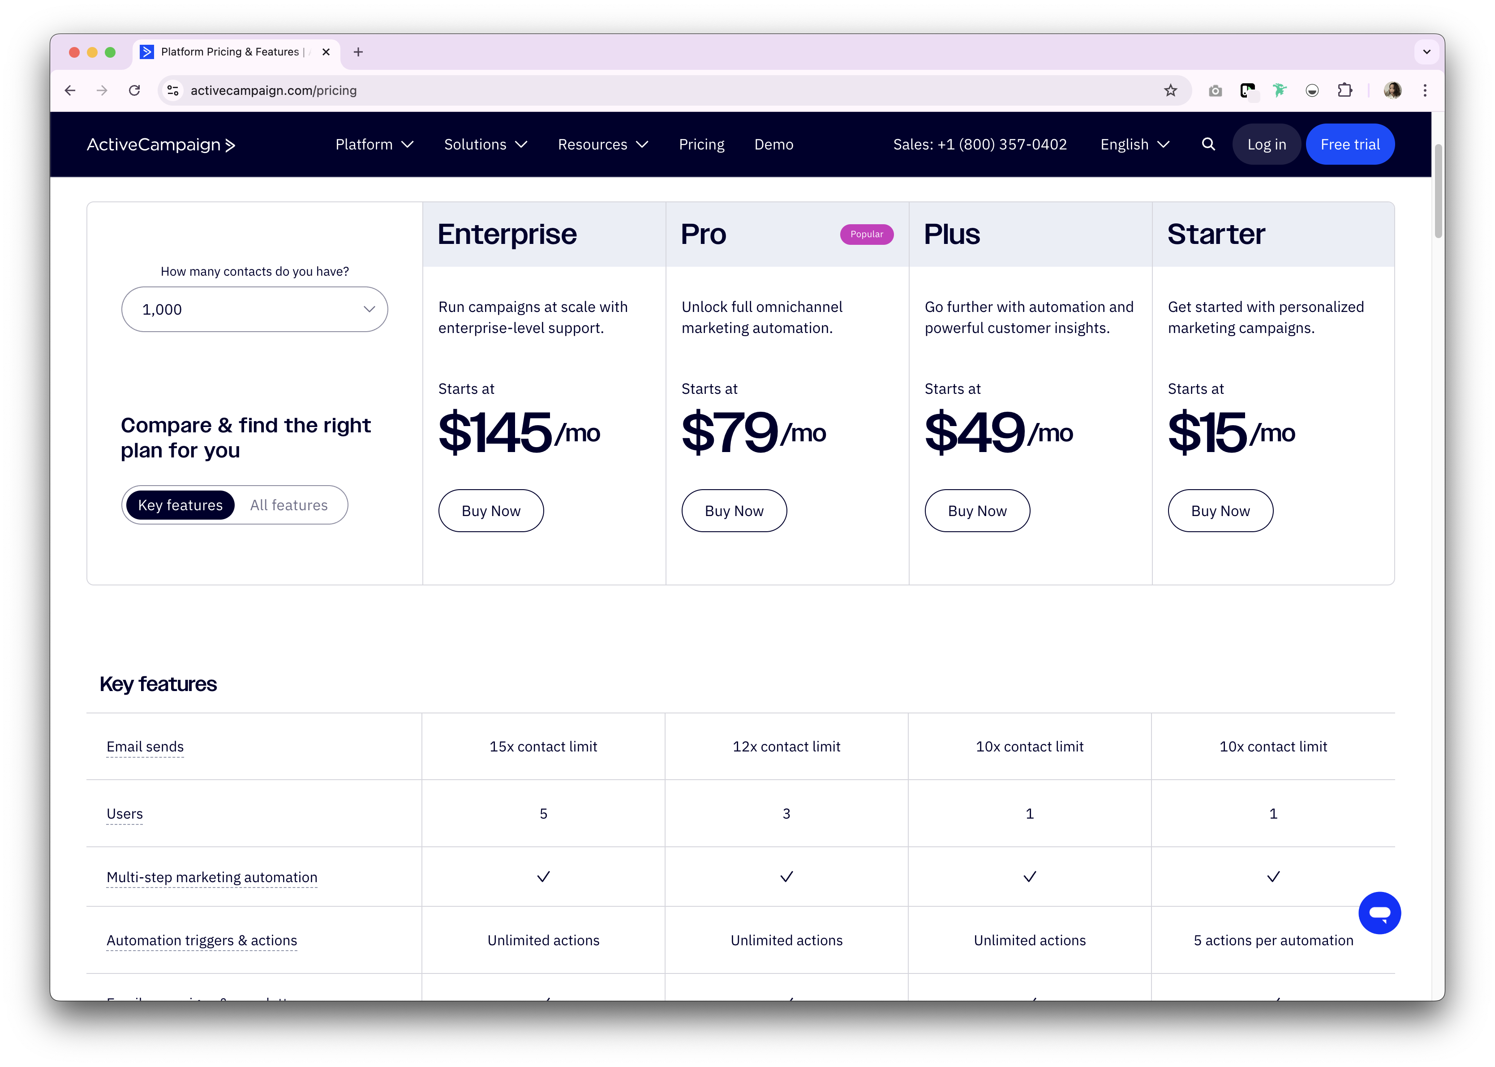Expand the Platform navigation menu
This screenshot has width=1495, height=1067.
pos(374,145)
